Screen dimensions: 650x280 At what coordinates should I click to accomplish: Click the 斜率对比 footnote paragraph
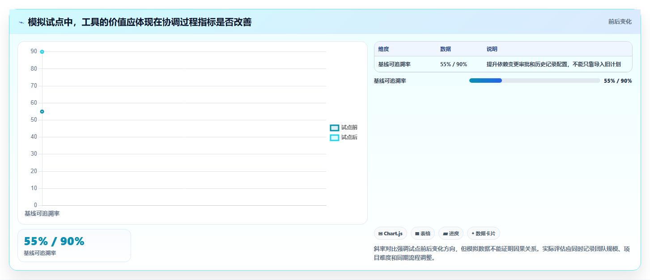click(x=502, y=253)
